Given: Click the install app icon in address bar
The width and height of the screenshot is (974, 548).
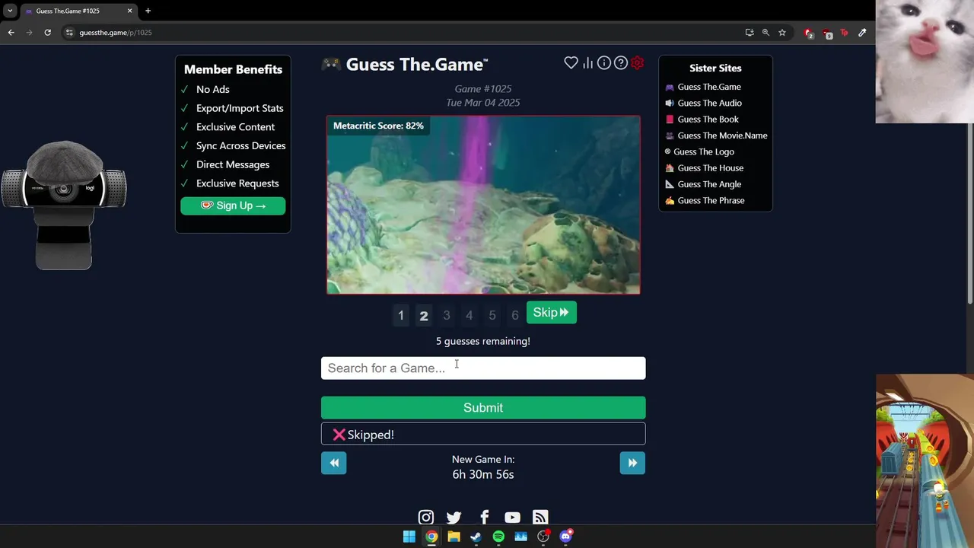Looking at the screenshot, I should (x=750, y=33).
